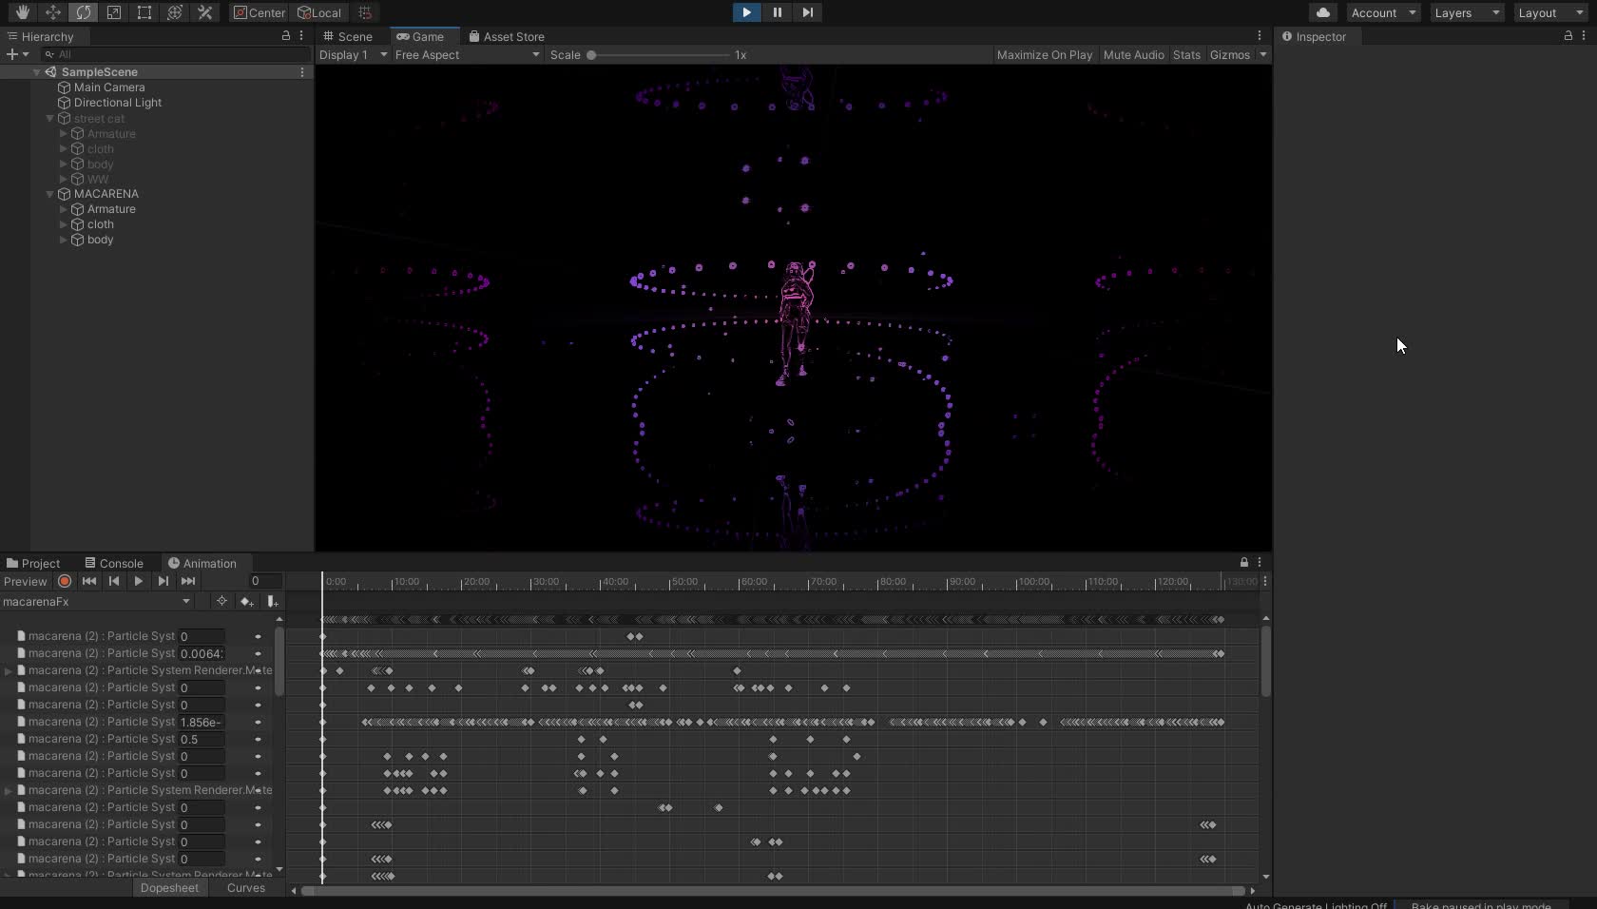Enable animation recording mode button
The image size is (1597, 909).
coord(65,581)
